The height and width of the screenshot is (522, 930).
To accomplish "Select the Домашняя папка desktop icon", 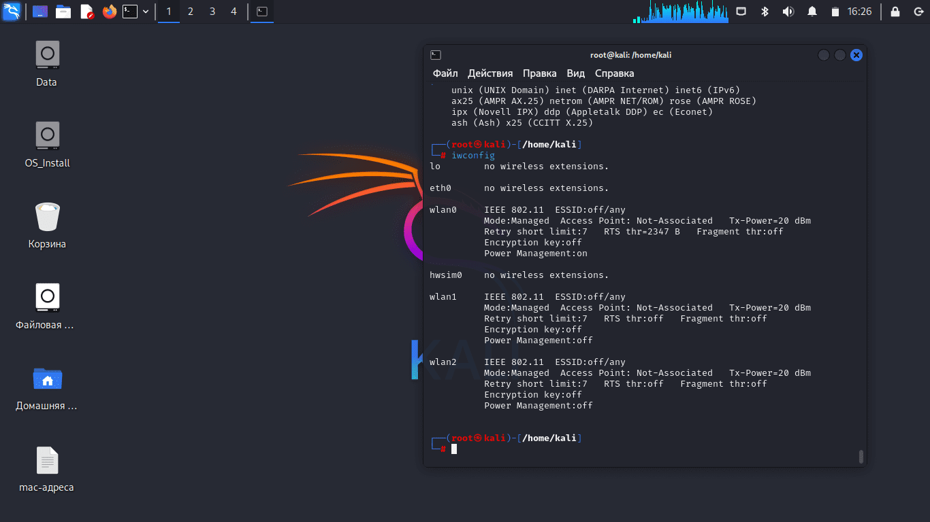I will [x=47, y=387].
